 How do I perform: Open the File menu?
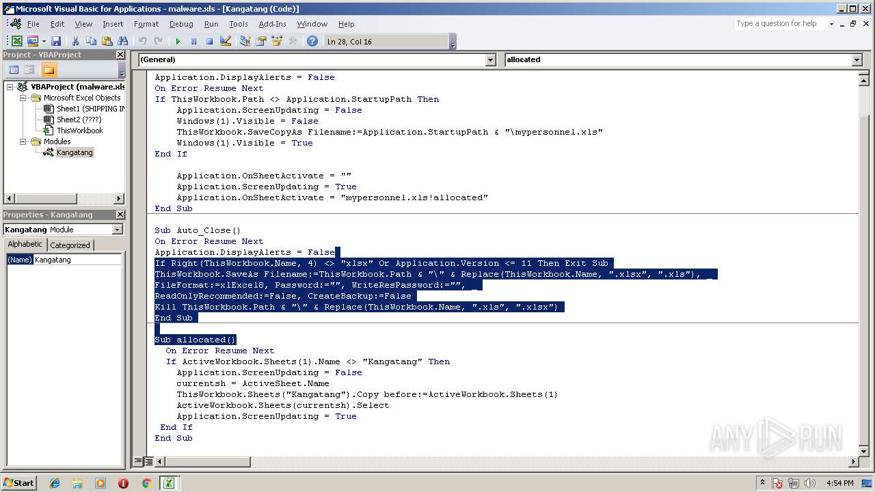(33, 24)
